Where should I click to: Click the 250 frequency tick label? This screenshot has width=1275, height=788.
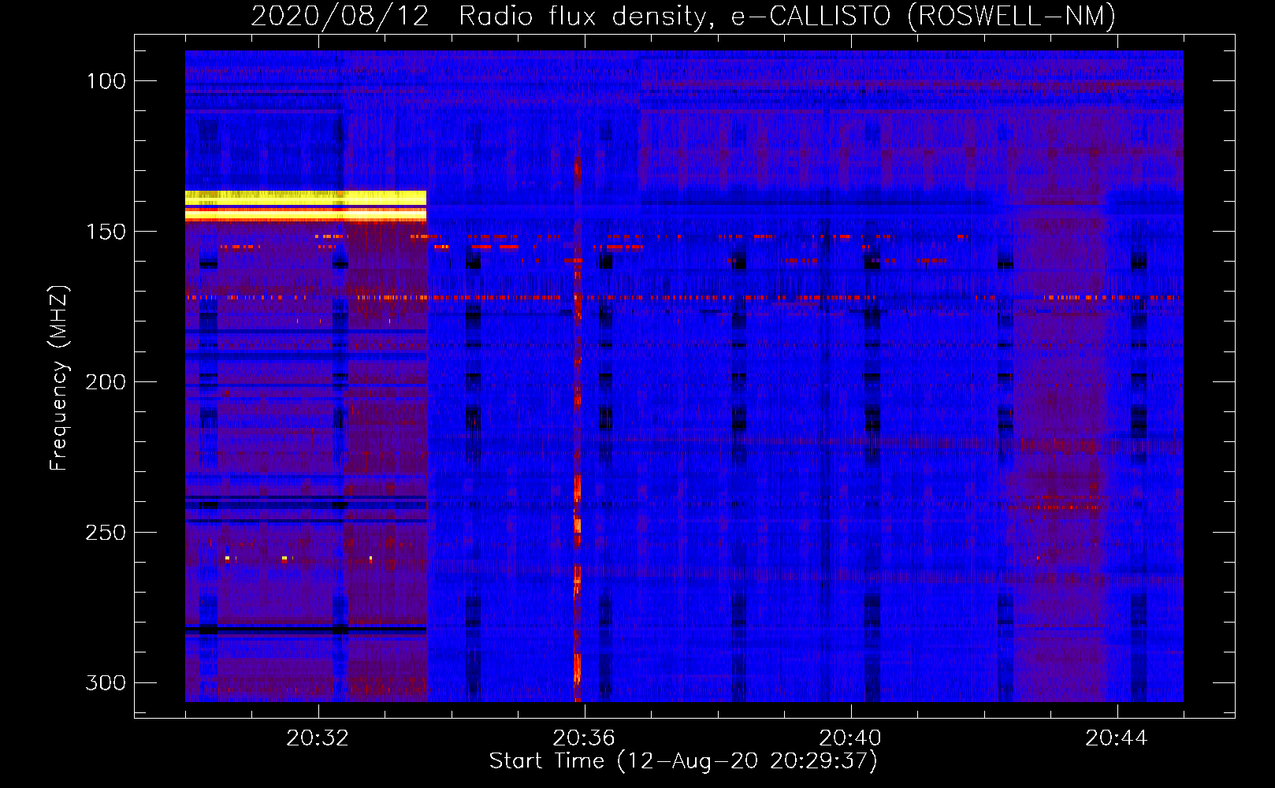pyautogui.click(x=106, y=533)
